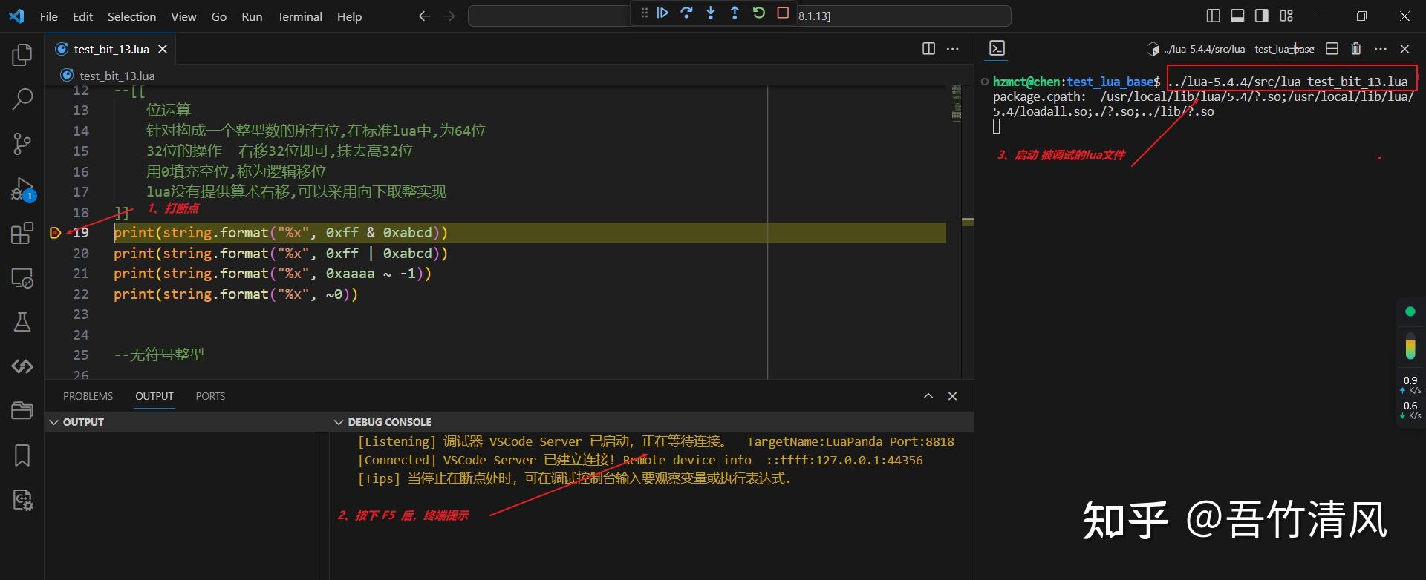Viewport: 1426px width, 580px height.
Task: Open the Bookmarks view in activity bar
Action: (x=22, y=455)
